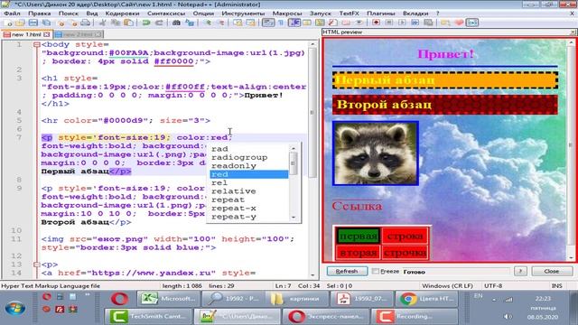Choose 'readonly' from autocomplete list
This screenshot has height=325, width=578.
(249, 166)
